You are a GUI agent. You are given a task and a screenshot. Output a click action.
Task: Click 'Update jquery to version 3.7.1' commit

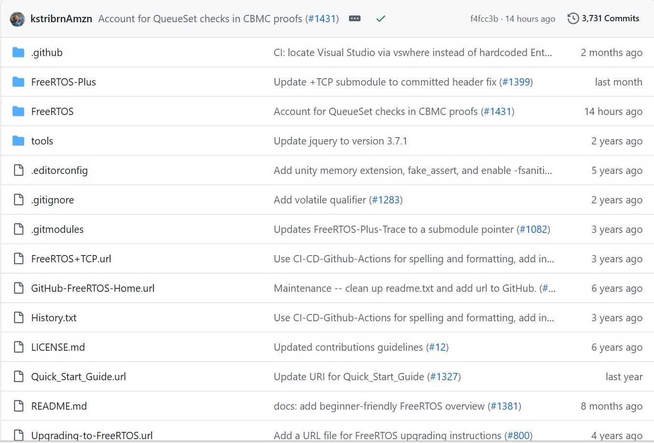[x=340, y=141]
